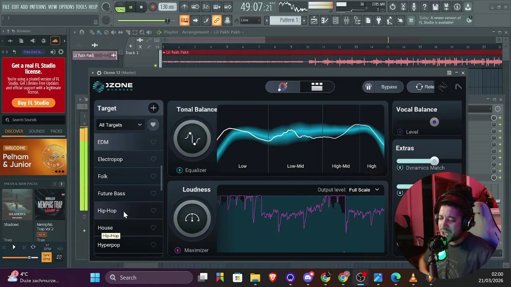Enable the 3.2.1 countdown before recording
This screenshot has height=287, width=511.
click(206, 7)
